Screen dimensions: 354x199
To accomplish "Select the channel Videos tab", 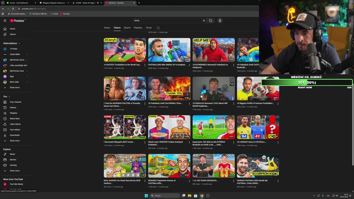I will pyautogui.click(x=117, y=28).
